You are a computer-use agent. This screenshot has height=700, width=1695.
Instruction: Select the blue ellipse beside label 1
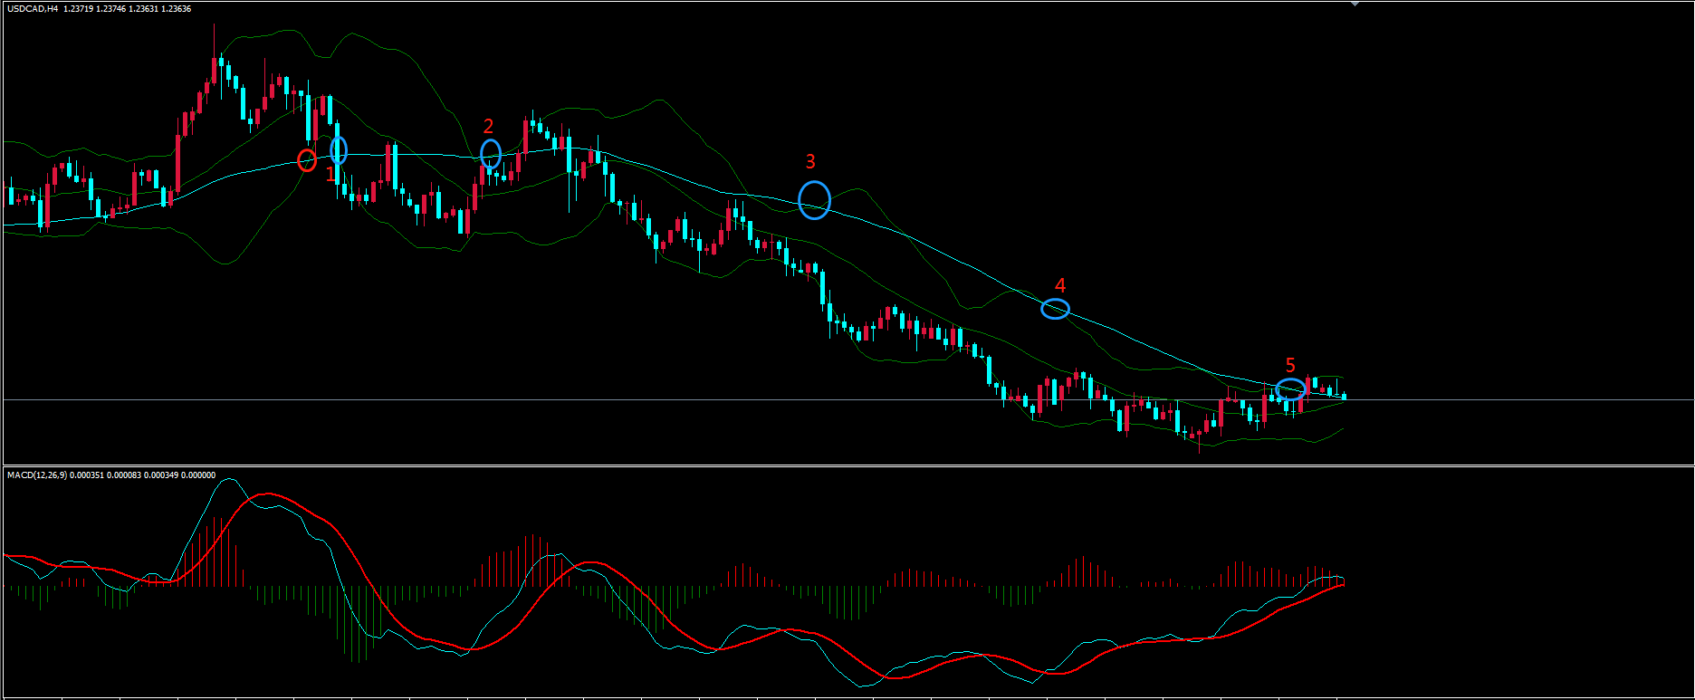coord(338,150)
